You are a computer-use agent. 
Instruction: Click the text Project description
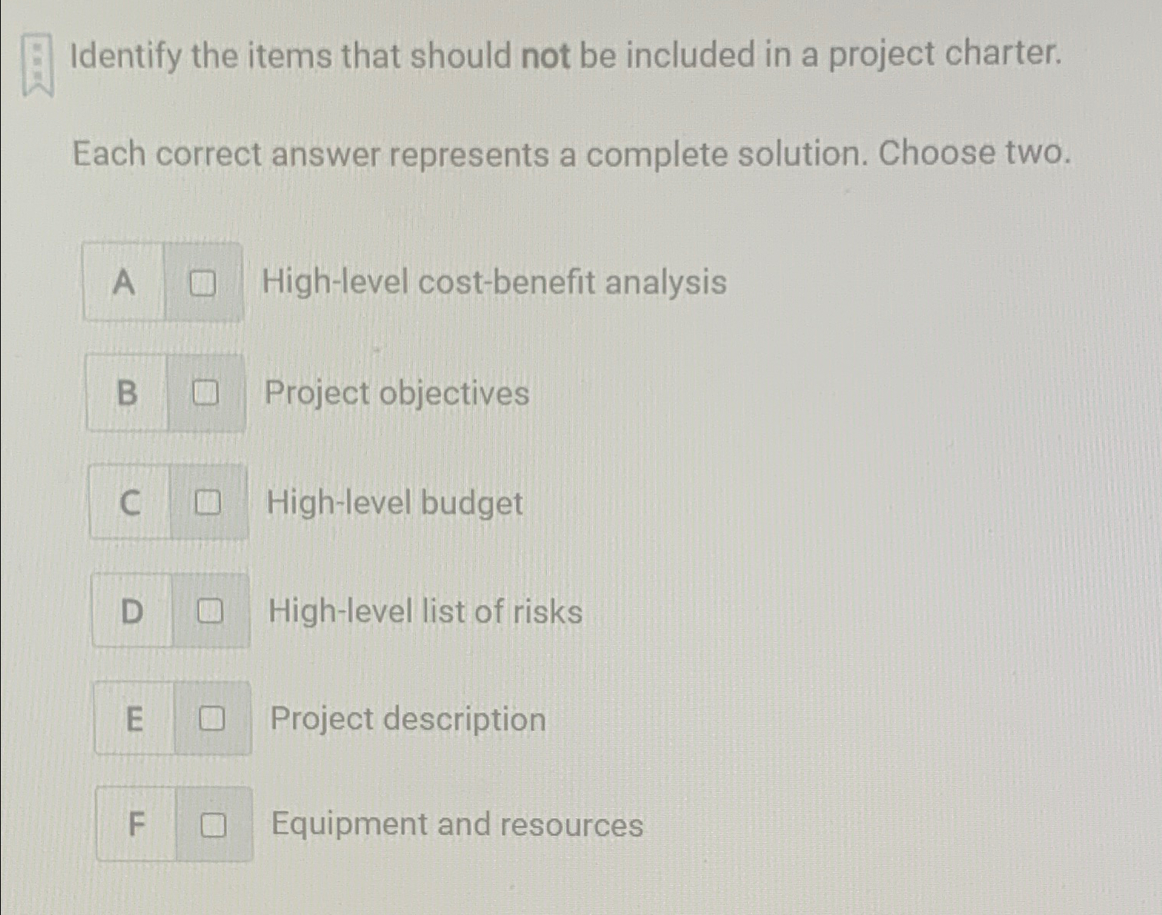(408, 718)
